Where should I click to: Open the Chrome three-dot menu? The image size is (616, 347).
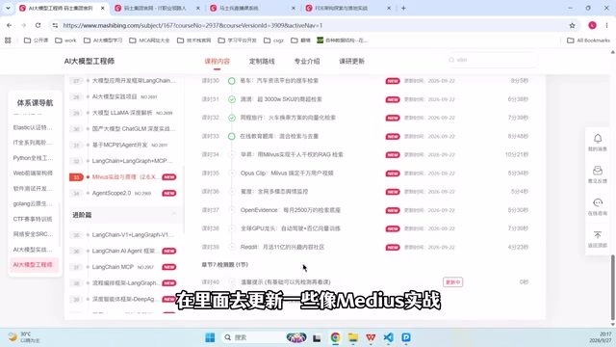tap(606, 25)
